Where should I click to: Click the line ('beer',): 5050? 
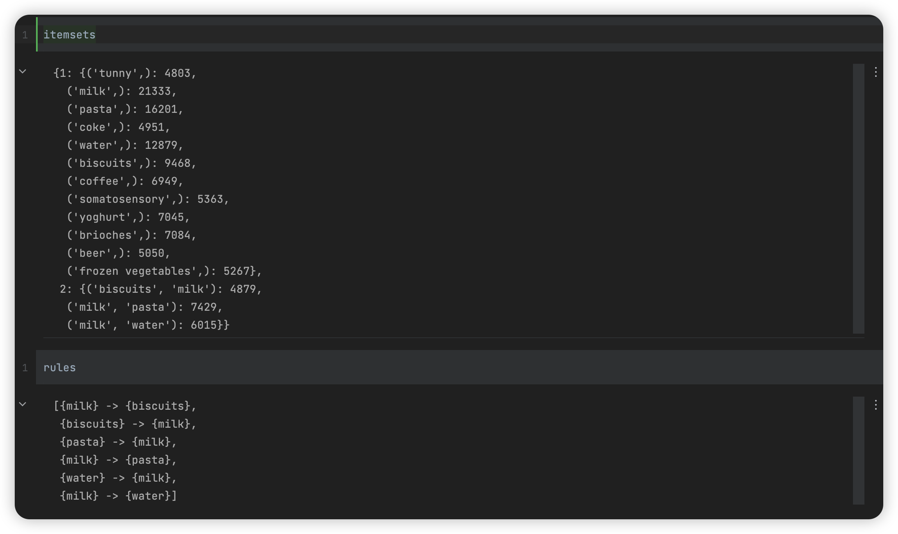coord(118,253)
